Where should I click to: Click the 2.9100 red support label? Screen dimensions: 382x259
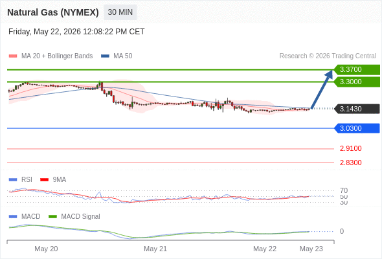pos(350,148)
